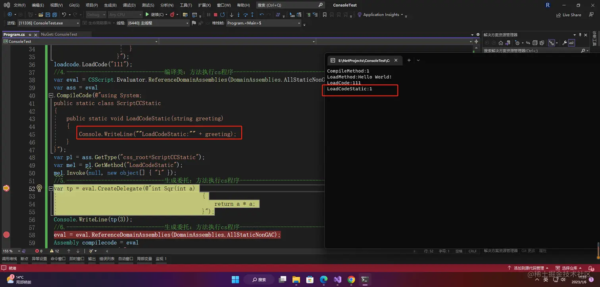600x287 pixels.
Task: Switch to the 局部变量 bottom tab
Action: (x=144, y=258)
